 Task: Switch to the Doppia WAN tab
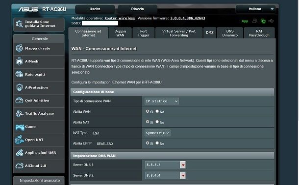pyautogui.click(x=120, y=33)
